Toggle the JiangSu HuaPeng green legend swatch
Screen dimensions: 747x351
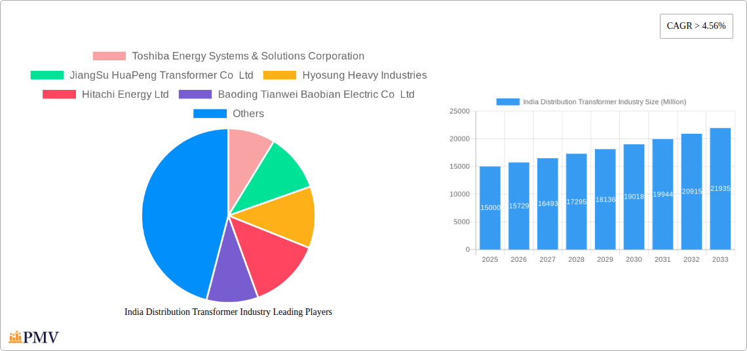click(47, 75)
